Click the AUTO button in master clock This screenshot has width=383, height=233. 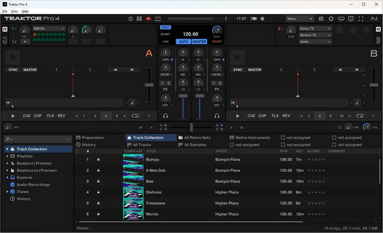pos(183,41)
